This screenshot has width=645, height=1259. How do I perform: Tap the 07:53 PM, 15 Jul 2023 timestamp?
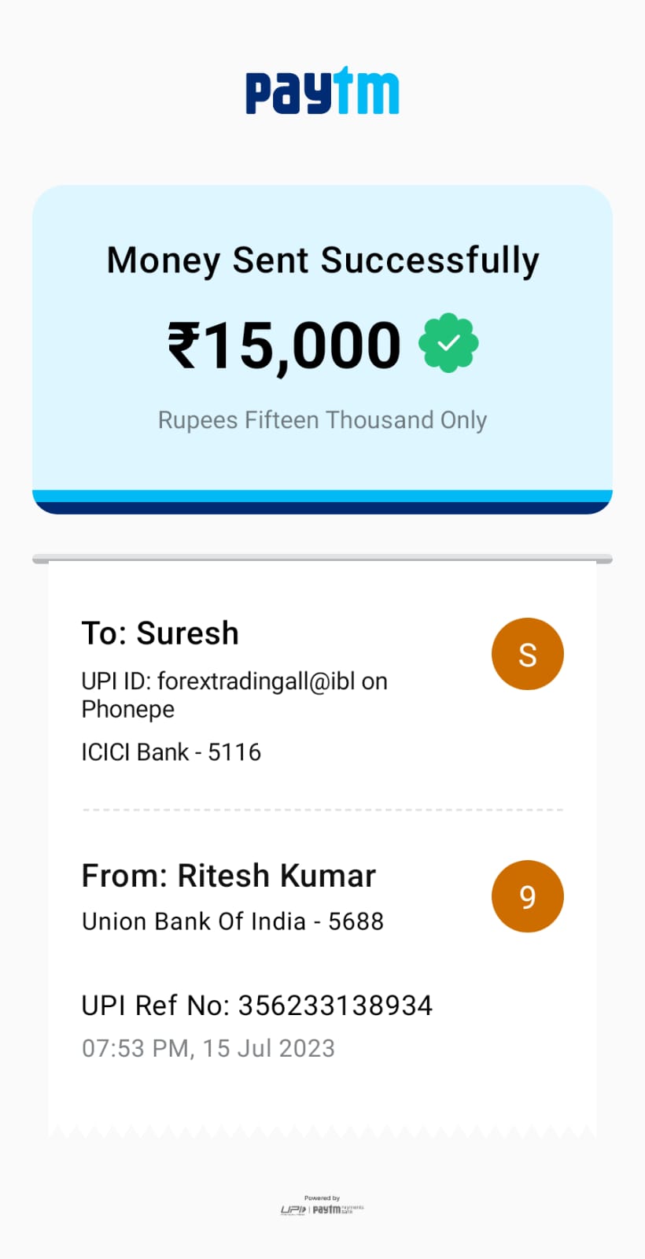coord(208,1048)
